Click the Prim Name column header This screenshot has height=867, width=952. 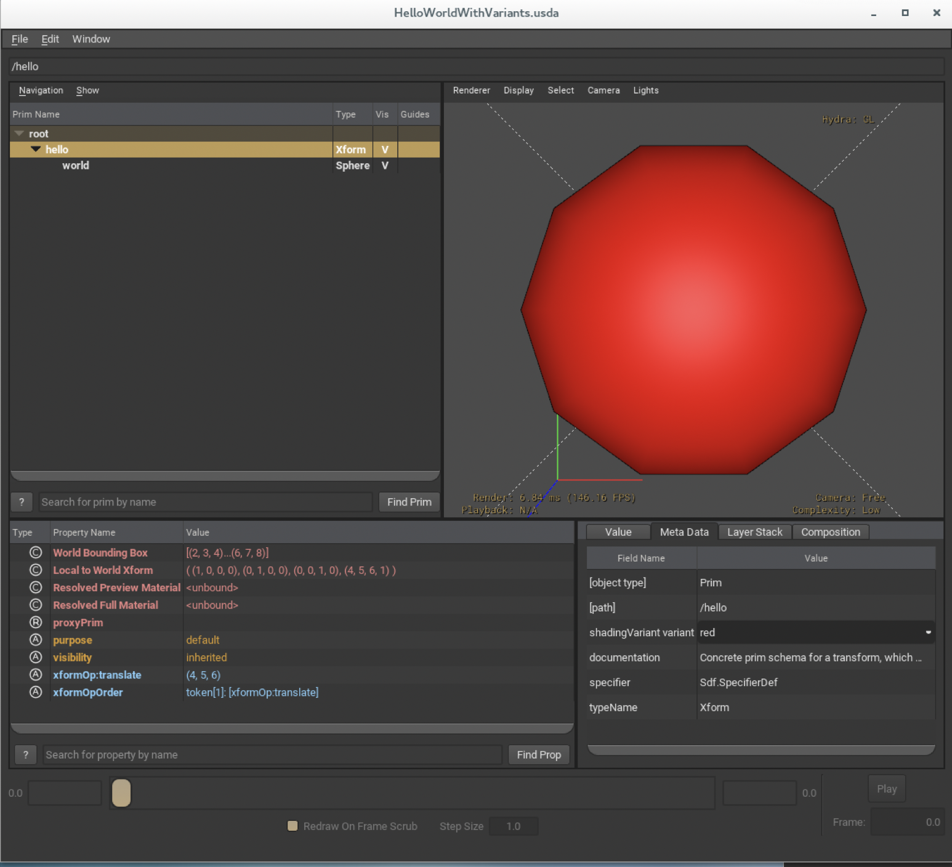coord(171,115)
